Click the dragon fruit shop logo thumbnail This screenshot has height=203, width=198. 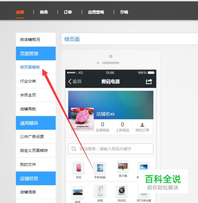coord(82,119)
